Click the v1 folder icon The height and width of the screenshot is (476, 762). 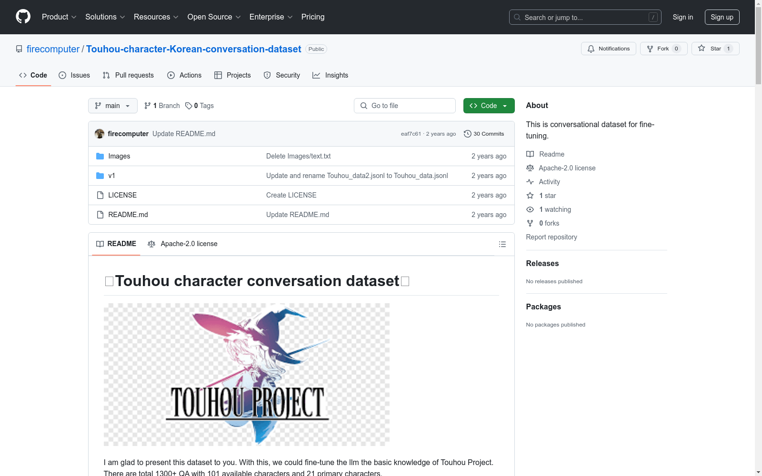[x=100, y=176]
